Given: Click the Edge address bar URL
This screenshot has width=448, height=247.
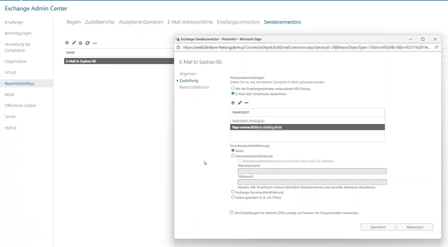Looking at the screenshot, I should point(306,47).
